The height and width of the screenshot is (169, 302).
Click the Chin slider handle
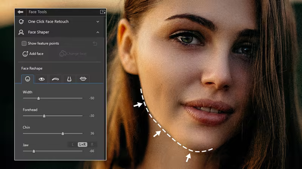(63, 133)
